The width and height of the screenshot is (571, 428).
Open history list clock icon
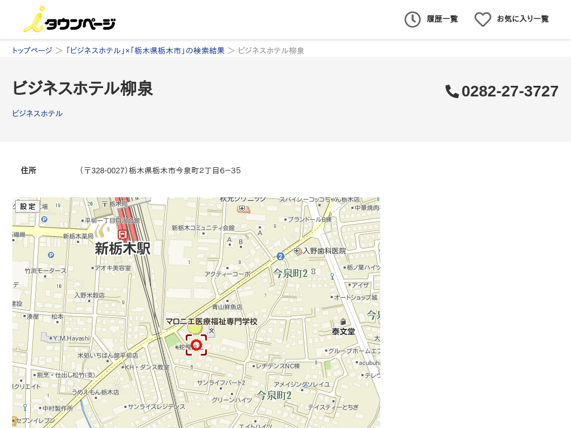tap(412, 20)
